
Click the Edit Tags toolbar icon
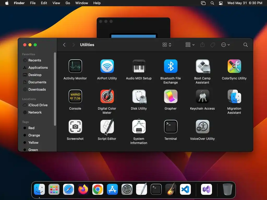pyautogui.click(x=213, y=45)
